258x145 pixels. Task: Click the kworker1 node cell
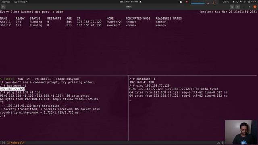point(114,25)
